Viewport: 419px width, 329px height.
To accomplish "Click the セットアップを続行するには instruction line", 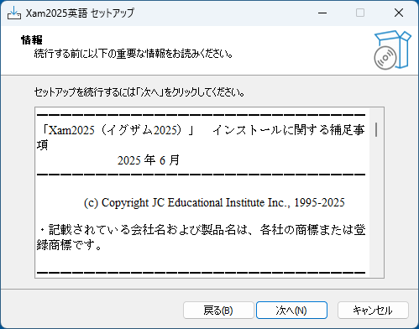I will (139, 92).
